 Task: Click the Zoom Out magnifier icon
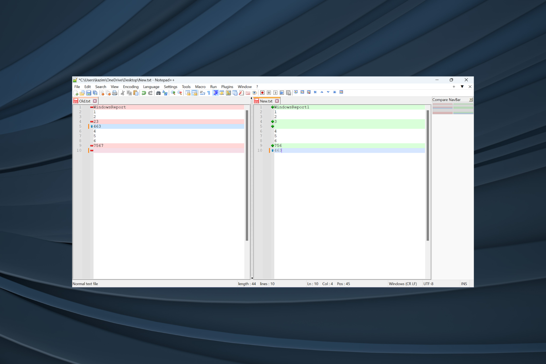pos(179,93)
